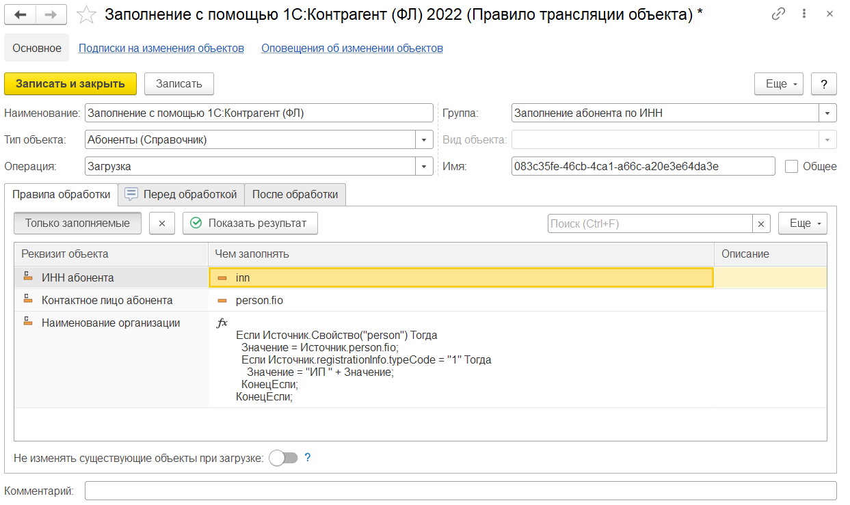Screen dimensions: 850x505
Task: Click the question mark help button
Action: click(x=824, y=84)
